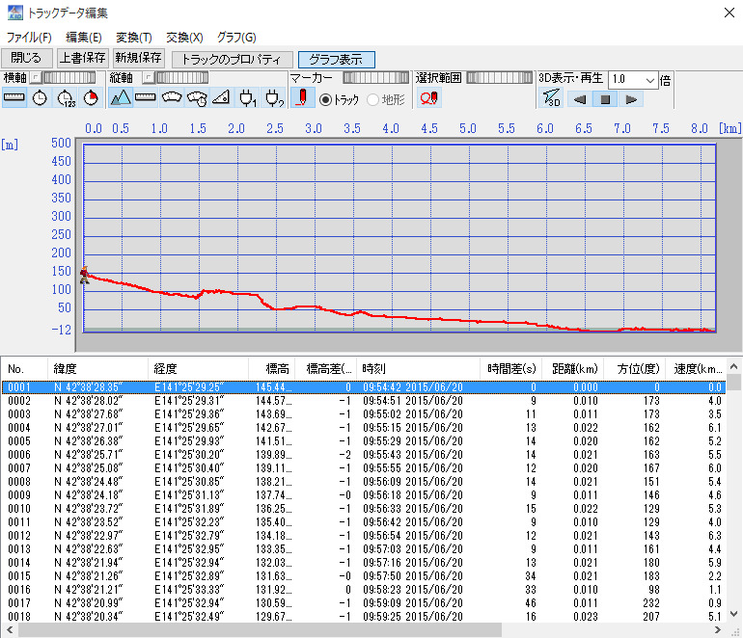This screenshot has width=743, height=638.
Task: Click the 標高 column header
Action: pyautogui.click(x=277, y=368)
